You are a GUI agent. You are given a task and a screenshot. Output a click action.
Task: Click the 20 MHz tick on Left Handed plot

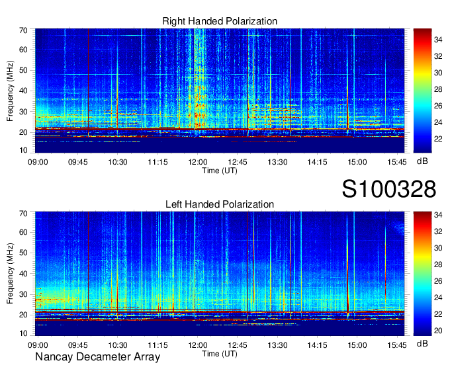coord(23,315)
